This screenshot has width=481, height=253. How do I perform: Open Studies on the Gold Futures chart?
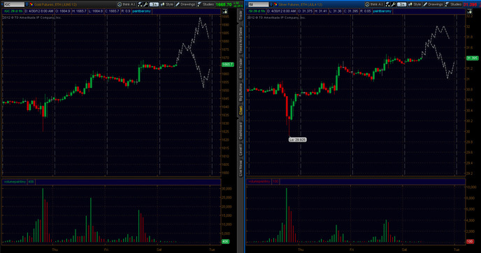[206, 4]
